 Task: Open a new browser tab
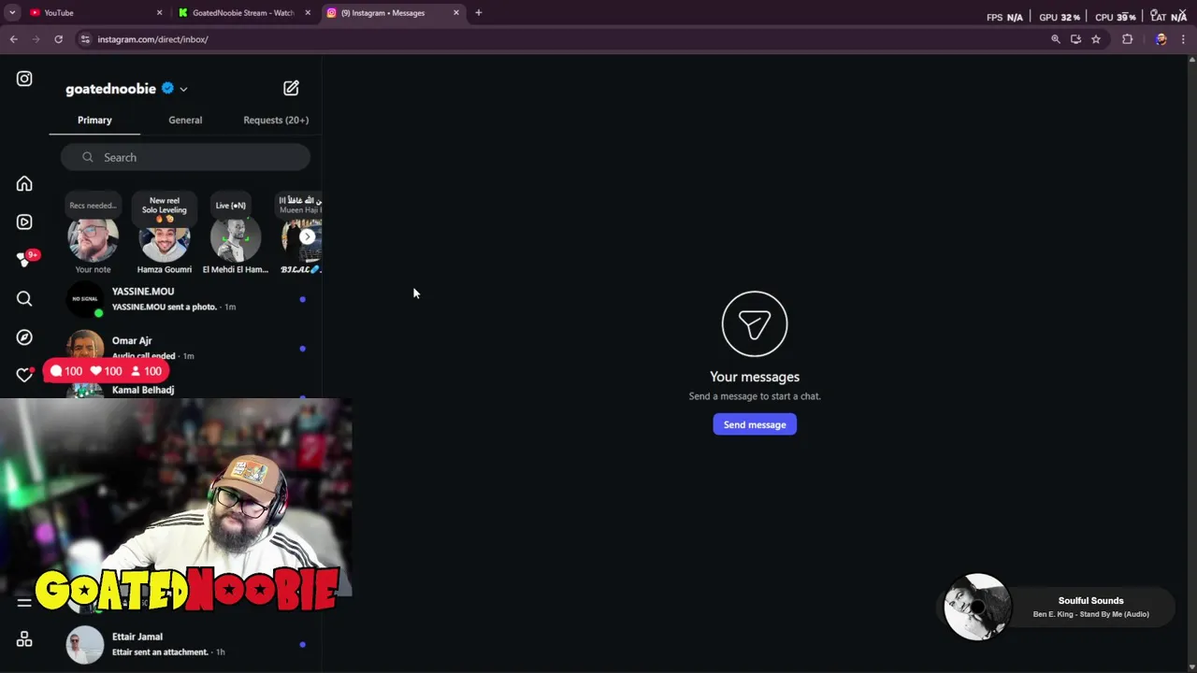pos(479,13)
